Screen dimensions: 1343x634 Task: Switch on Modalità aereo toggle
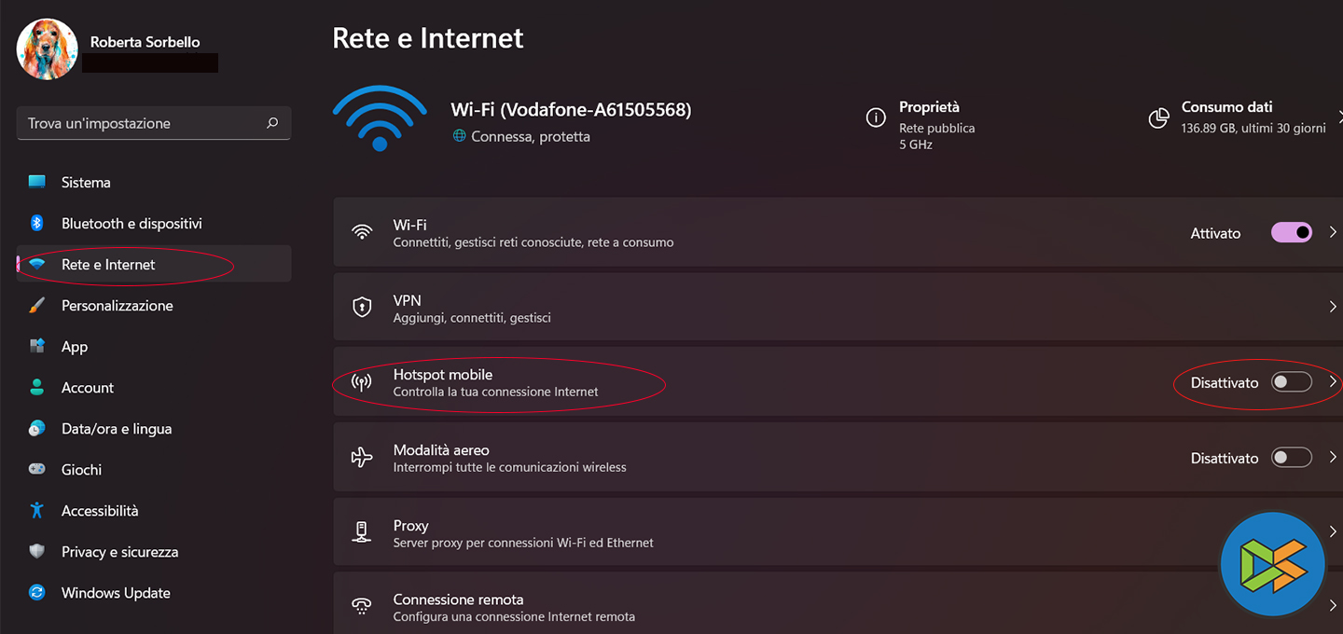pos(1292,458)
